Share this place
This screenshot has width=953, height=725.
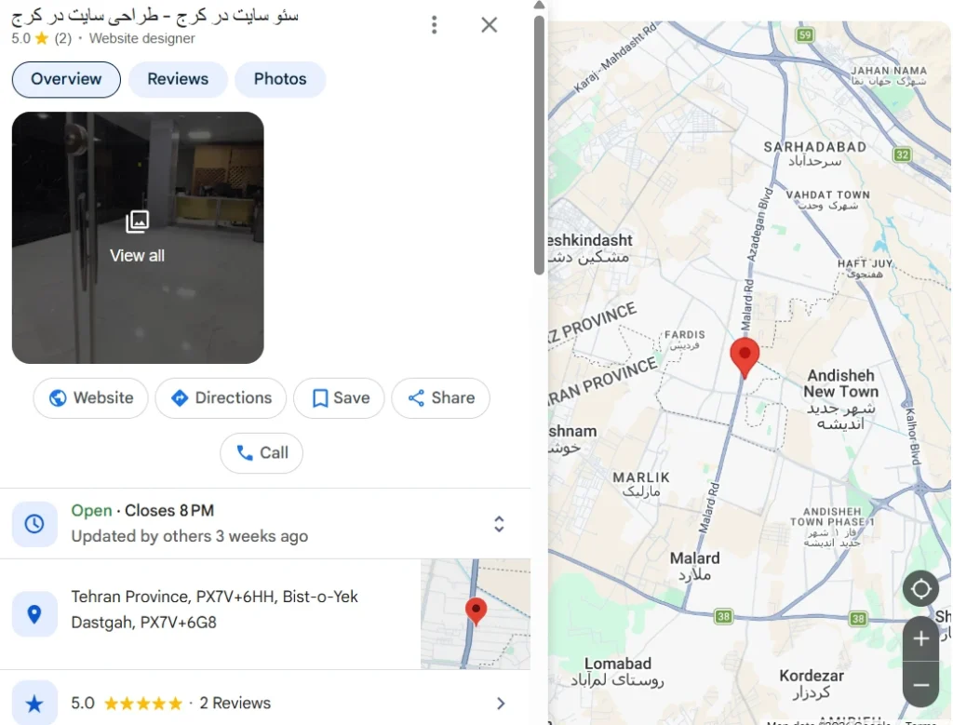point(440,398)
